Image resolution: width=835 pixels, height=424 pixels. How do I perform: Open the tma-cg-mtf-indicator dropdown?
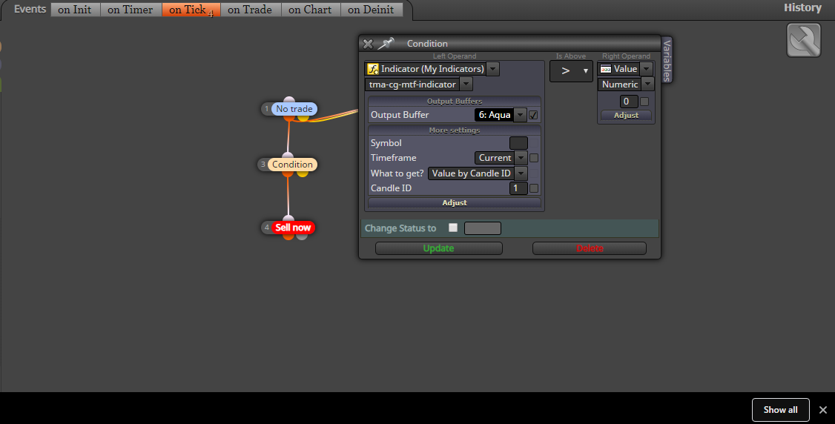[x=466, y=84]
